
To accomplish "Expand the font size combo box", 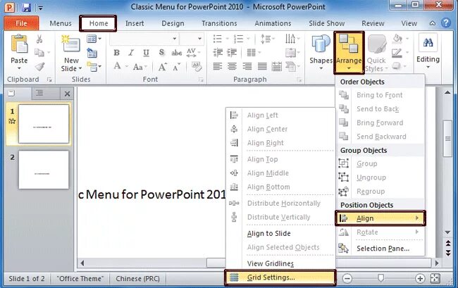I will coord(199,39).
